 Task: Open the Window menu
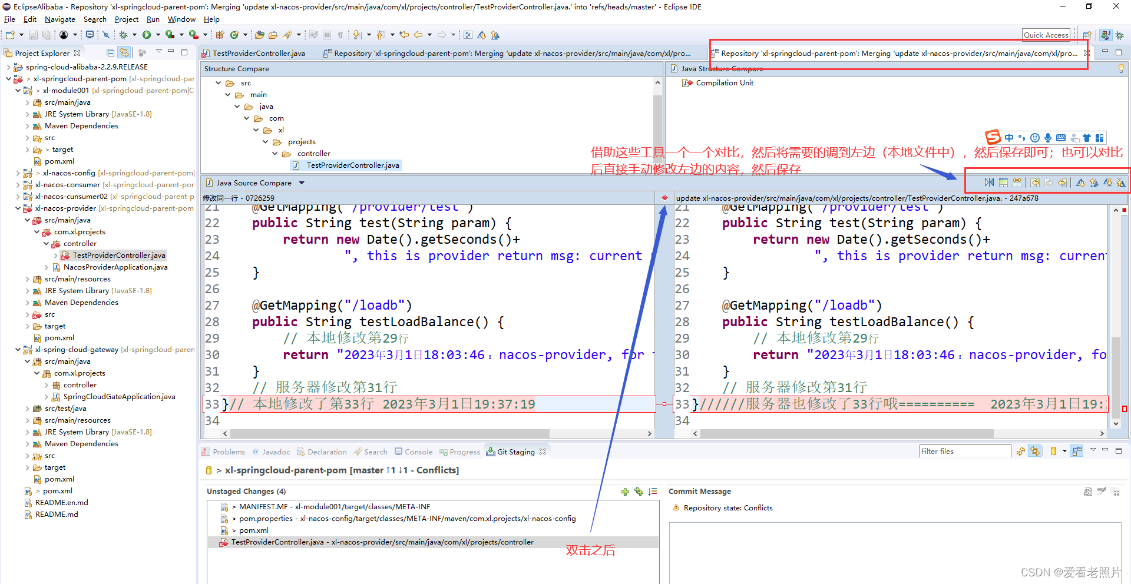[181, 19]
